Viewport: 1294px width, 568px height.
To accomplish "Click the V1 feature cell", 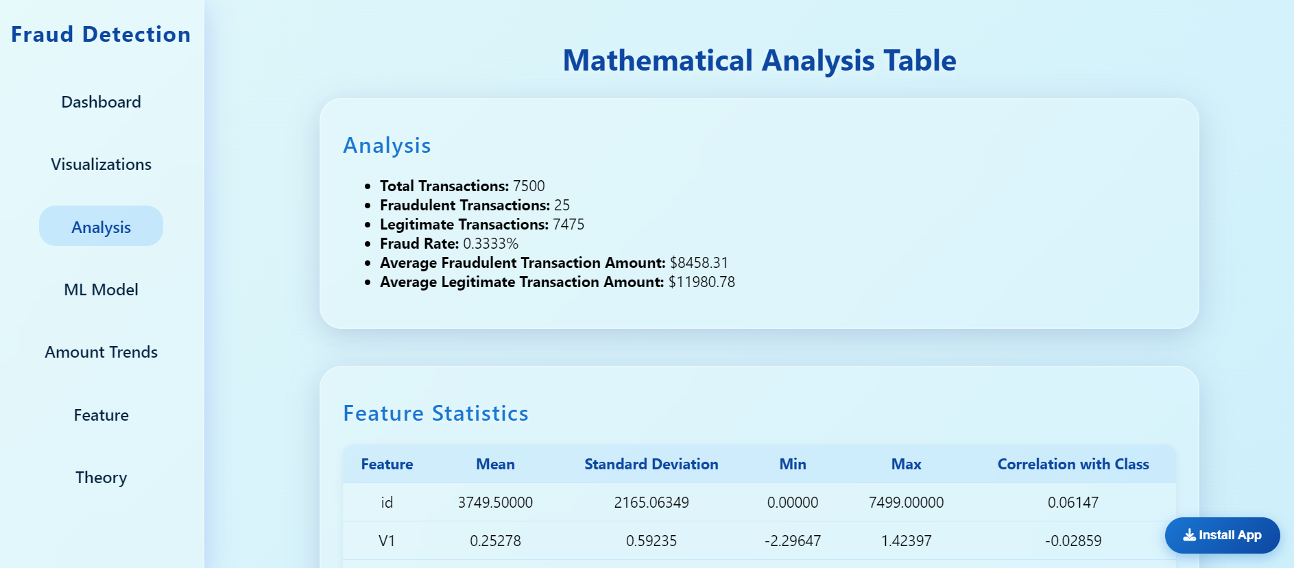I will click(387, 541).
